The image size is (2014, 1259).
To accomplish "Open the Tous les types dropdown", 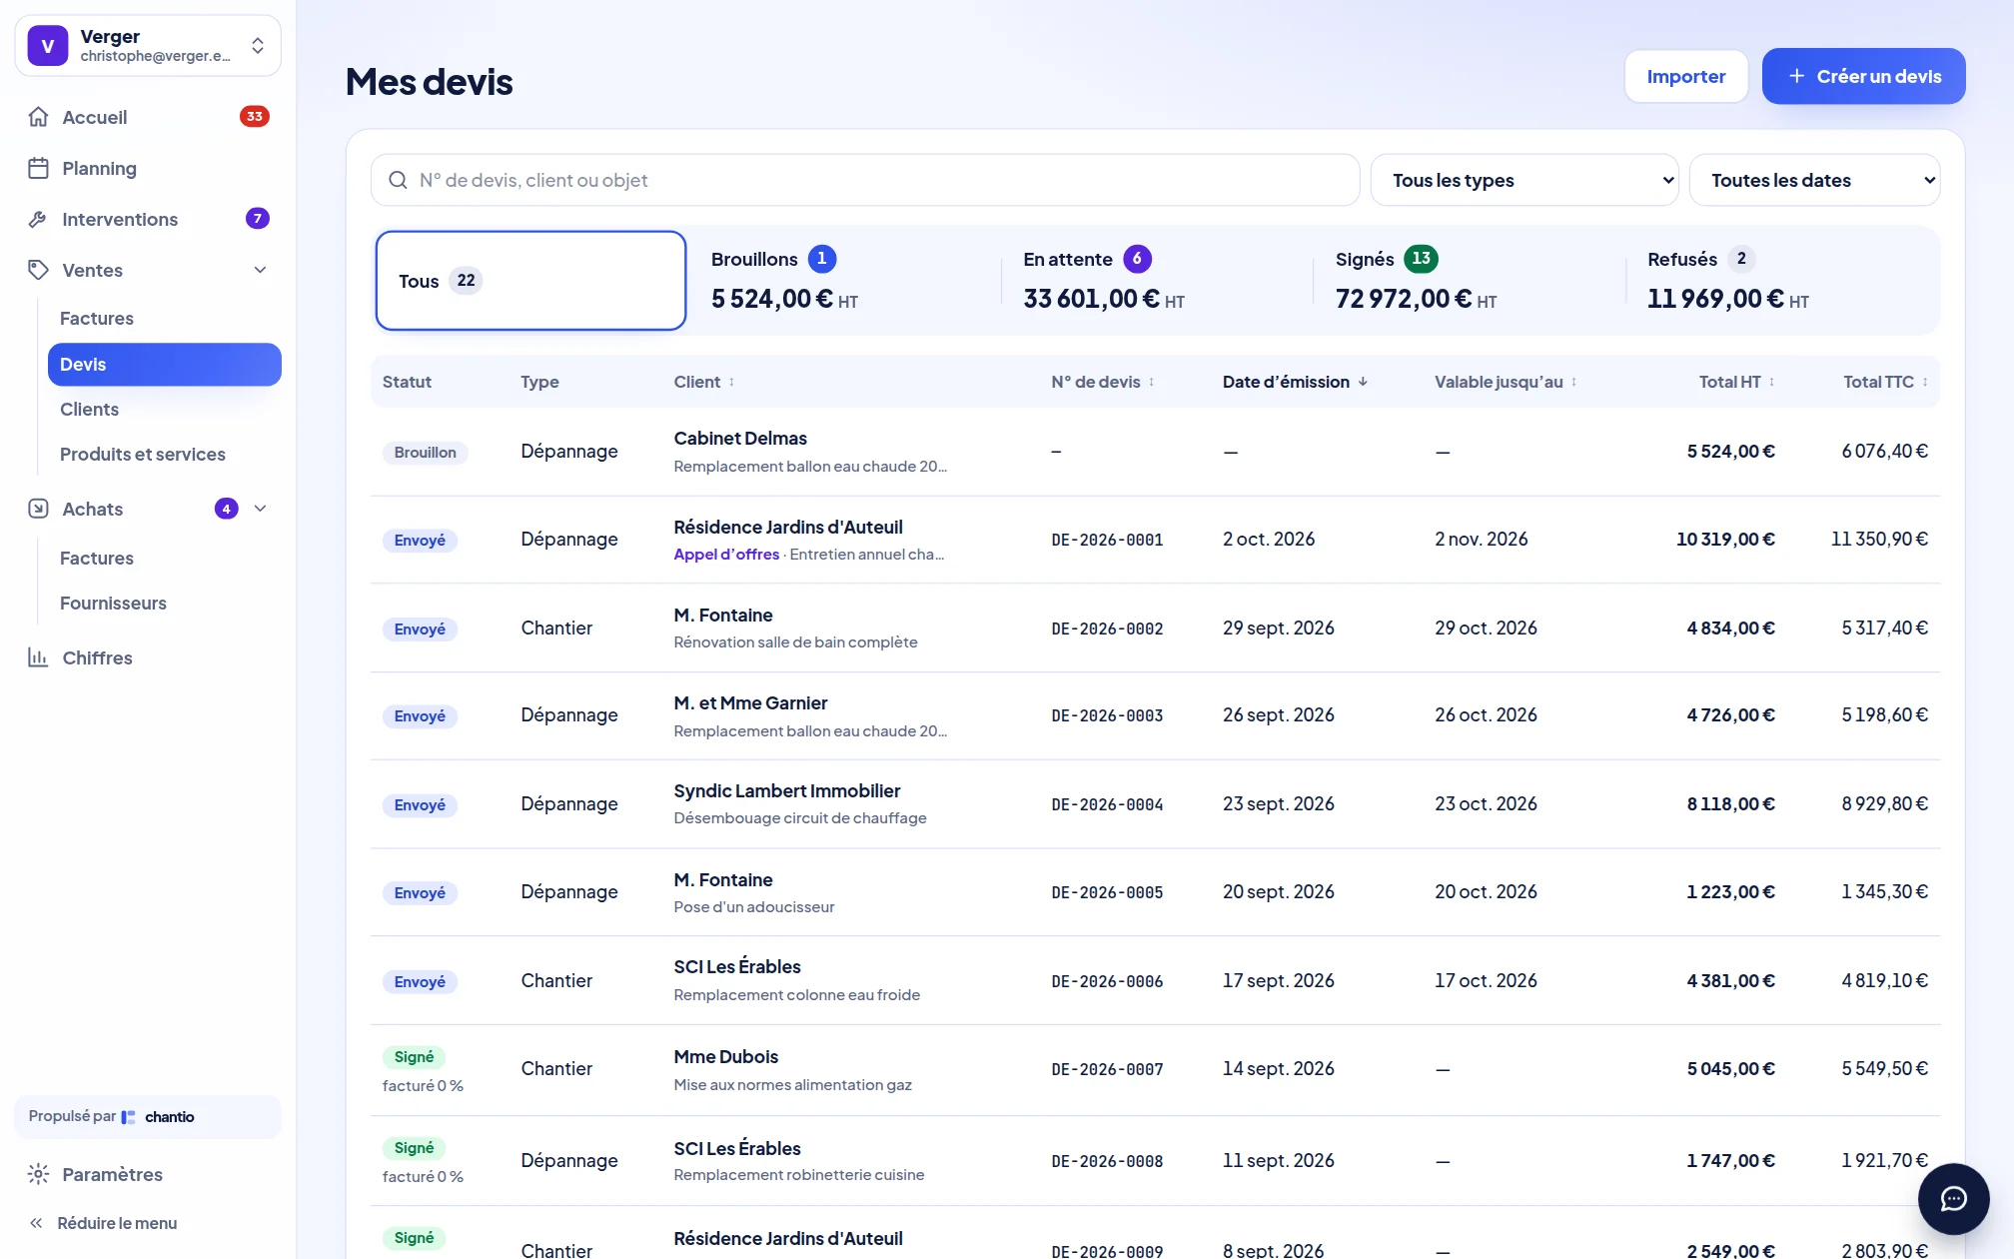I will pyautogui.click(x=1524, y=180).
